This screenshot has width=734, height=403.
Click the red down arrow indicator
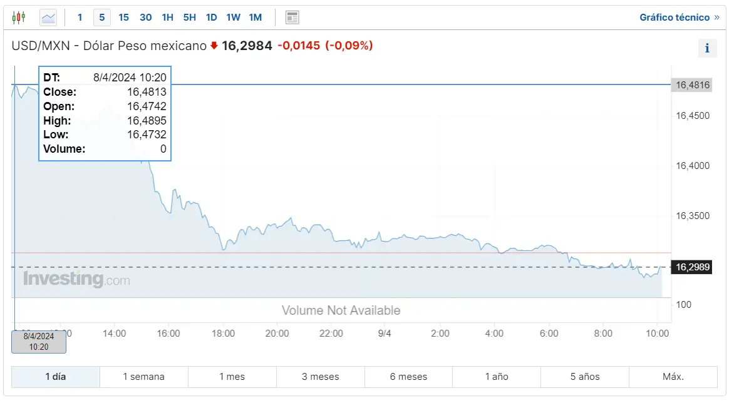coord(214,45)
